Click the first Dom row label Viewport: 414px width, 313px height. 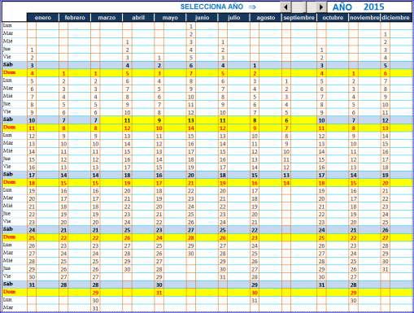9,72
